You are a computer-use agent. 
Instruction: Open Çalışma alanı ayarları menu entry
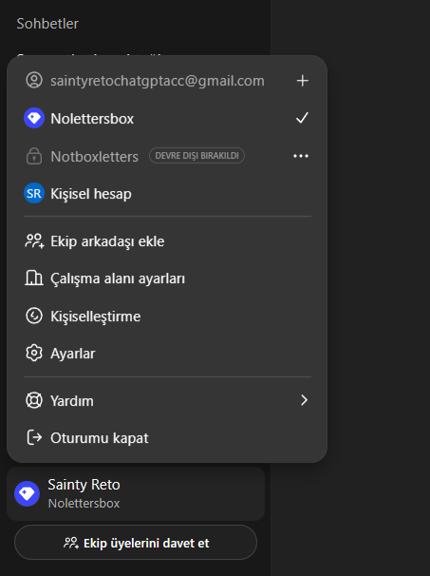pyautogui.click(x=167, y=278)
